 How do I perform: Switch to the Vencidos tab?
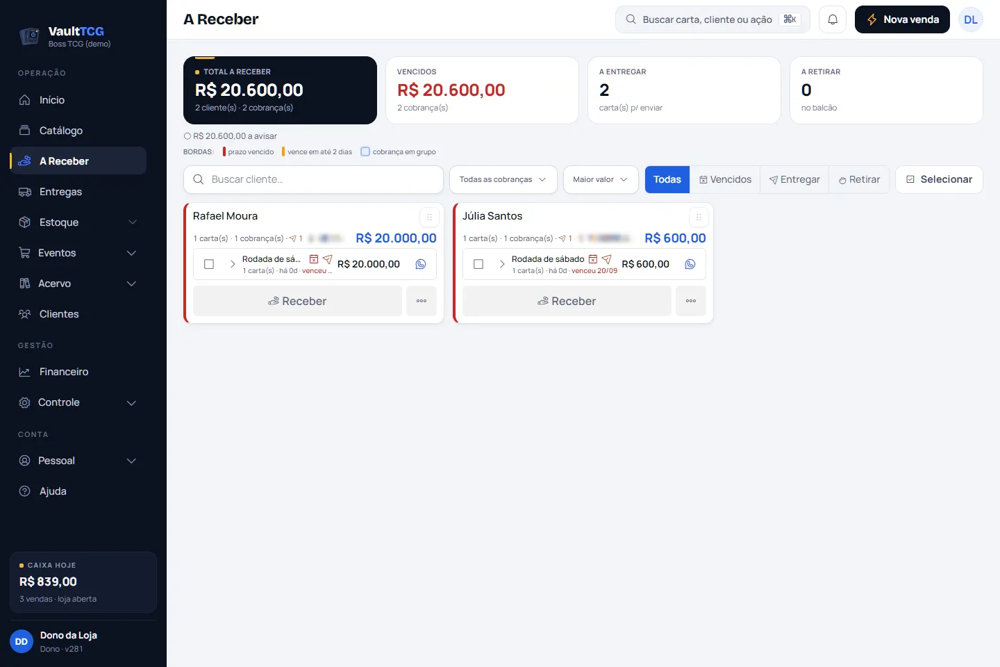coord(725,179)
